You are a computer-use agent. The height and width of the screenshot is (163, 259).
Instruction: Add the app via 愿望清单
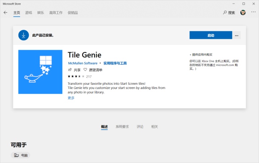point(96,70)
